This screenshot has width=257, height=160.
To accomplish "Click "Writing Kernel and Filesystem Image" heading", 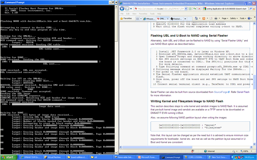I will (187, 101).
